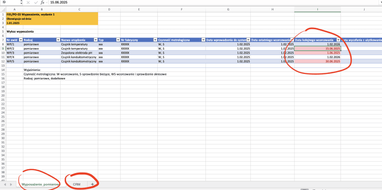This screenshot has width=382, height=190.
Task: Select the row 12 header
Action: (2, 62)
